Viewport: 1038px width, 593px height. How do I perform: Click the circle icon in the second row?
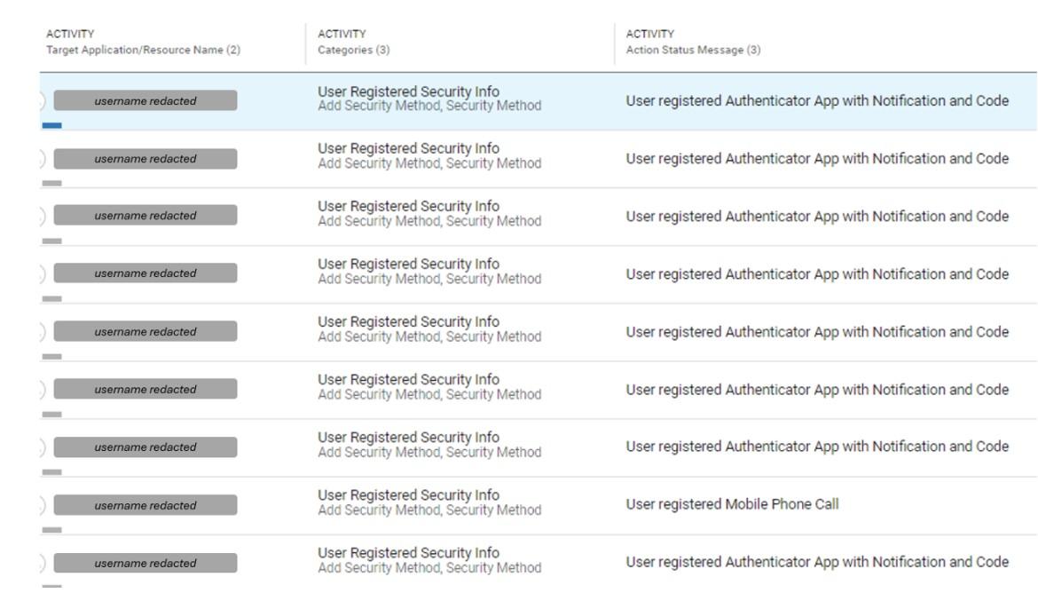point(43,159)
